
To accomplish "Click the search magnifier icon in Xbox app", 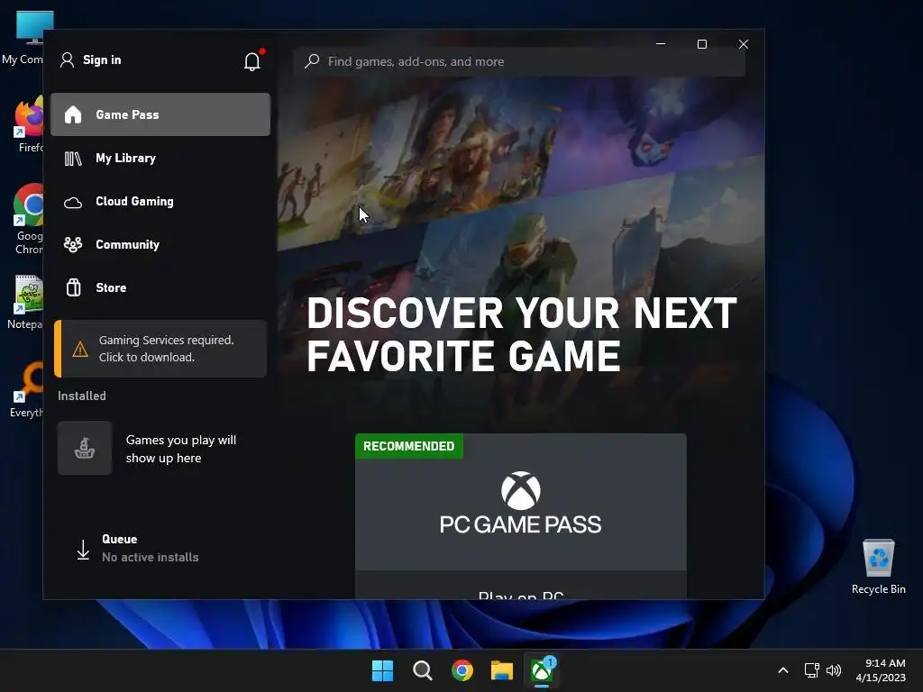I will pos(312,60).
